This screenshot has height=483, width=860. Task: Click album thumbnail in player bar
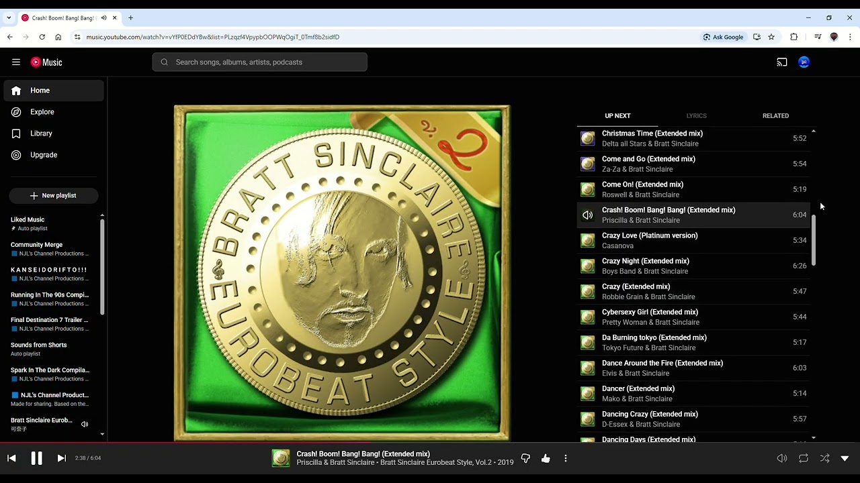[x=281, y=458]
